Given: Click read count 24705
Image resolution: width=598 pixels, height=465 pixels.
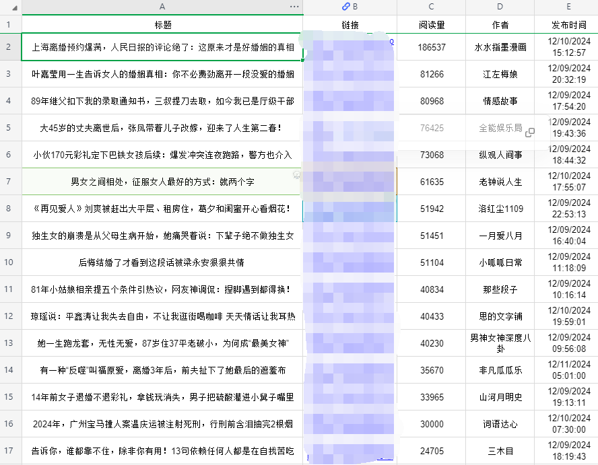Looking at the screenshot, I should (x=432, y=450).
